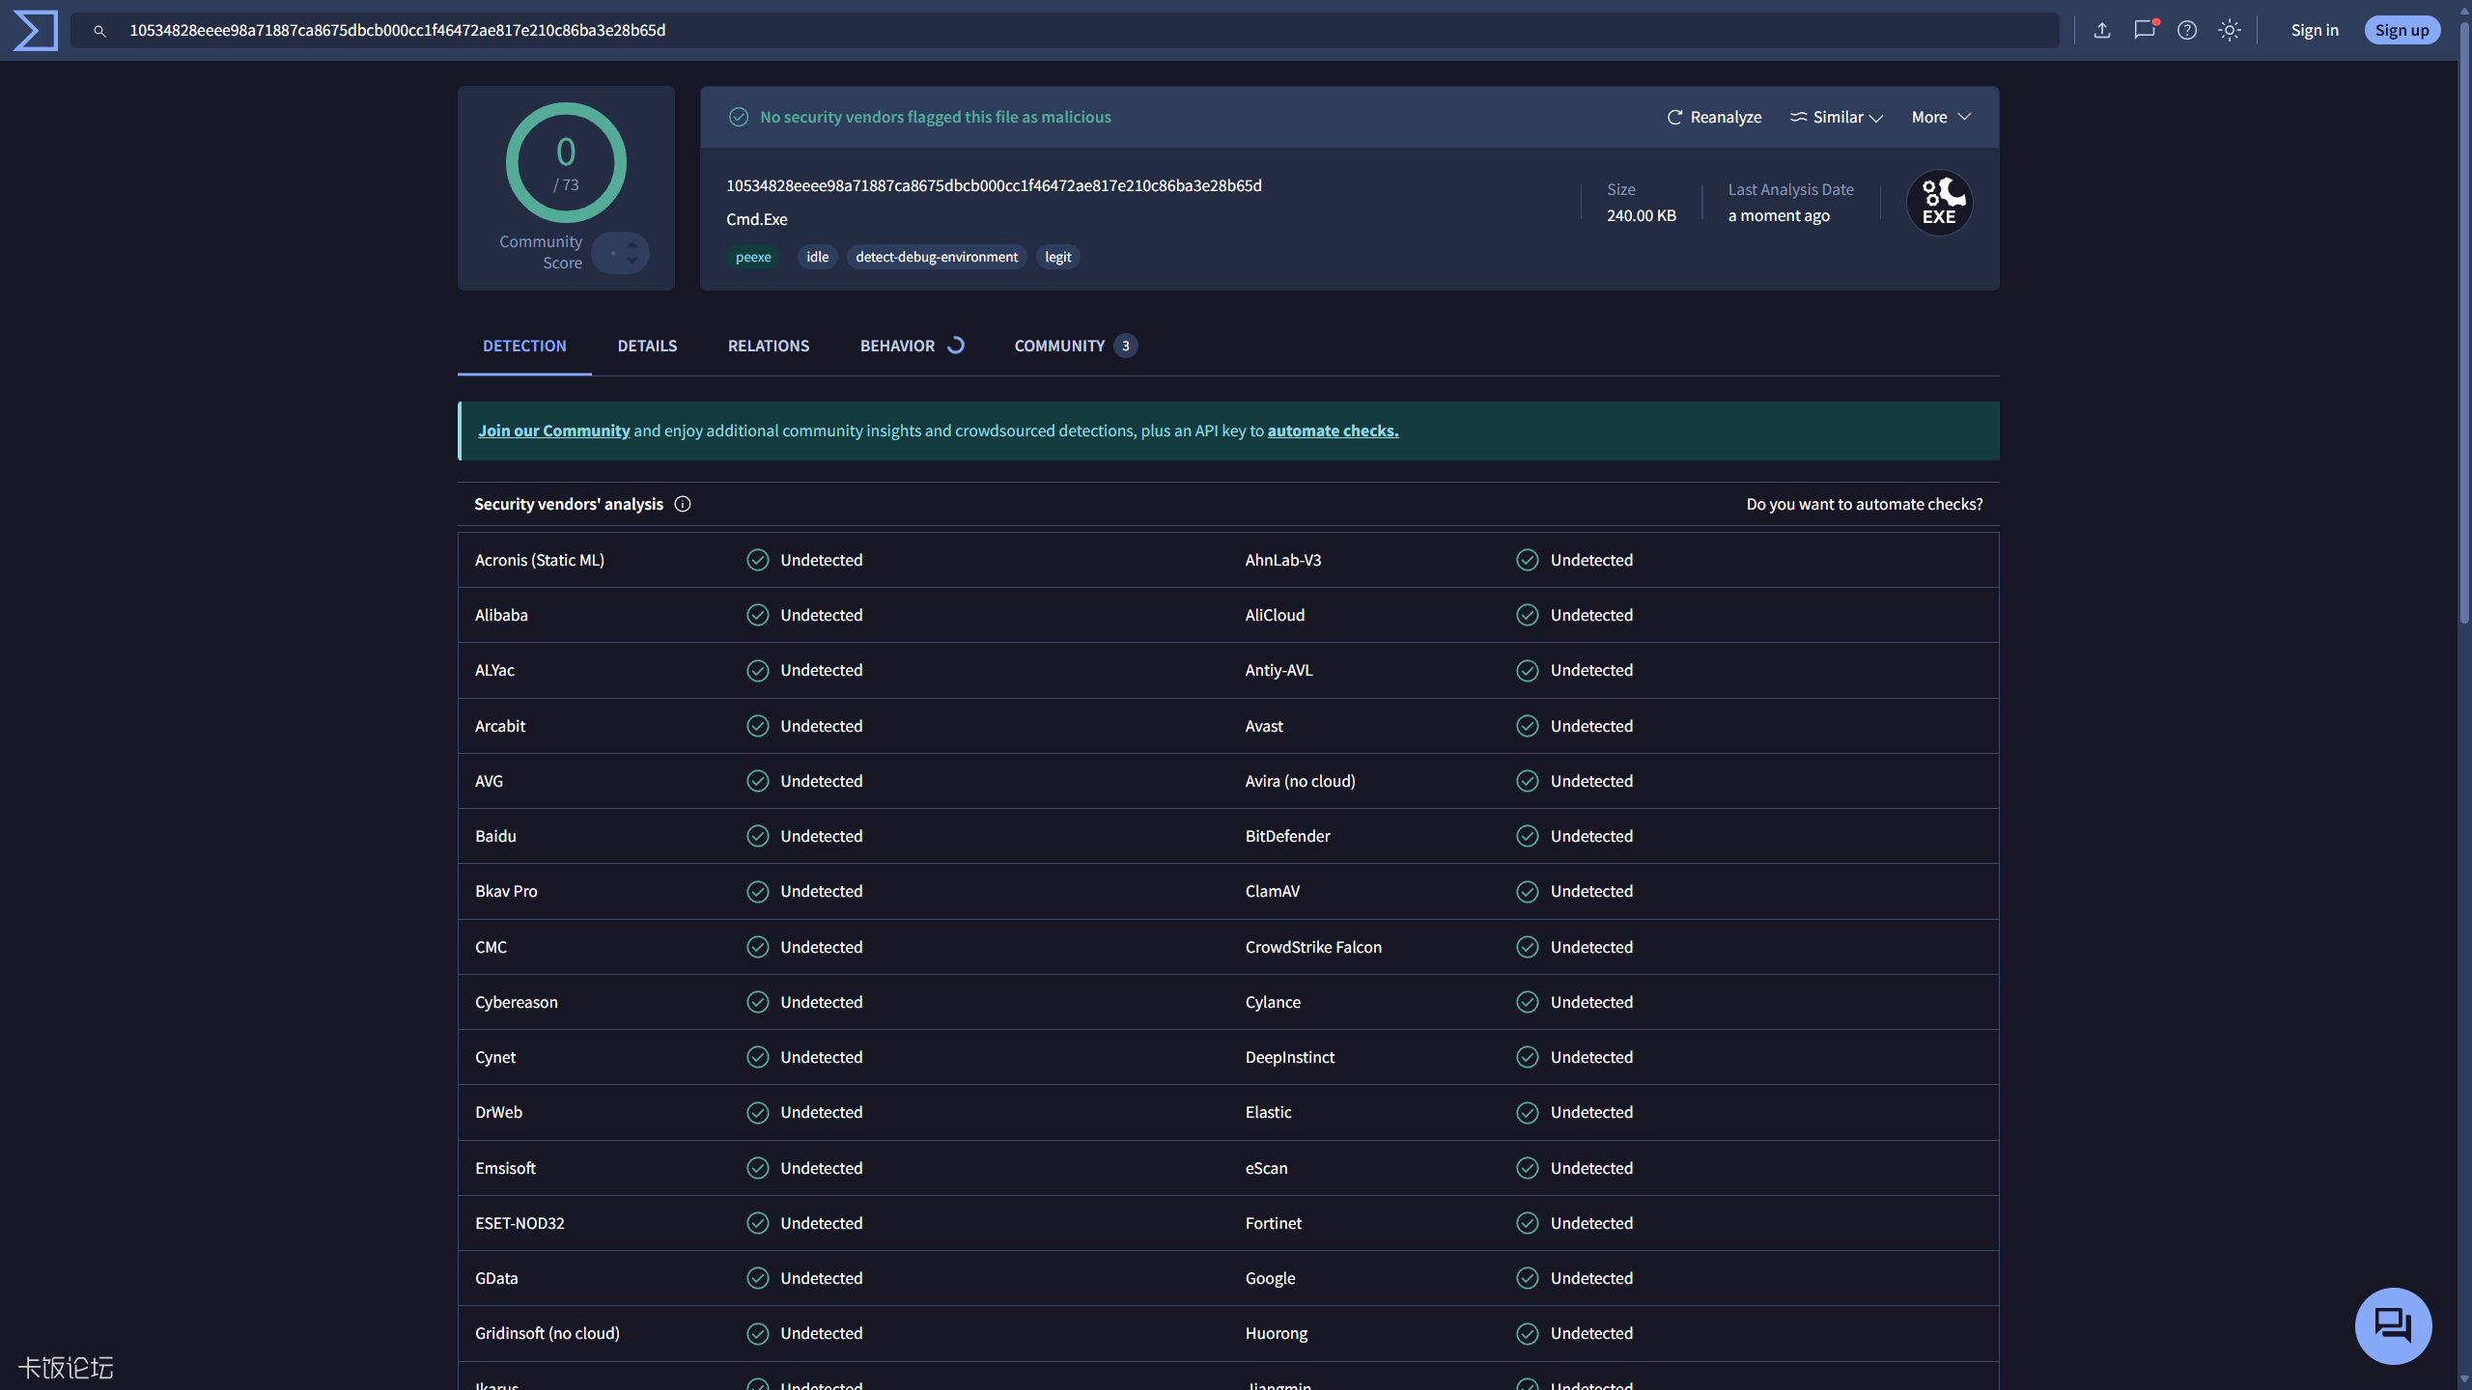
Task: Click Sign in
Action: pos(2315,30)
